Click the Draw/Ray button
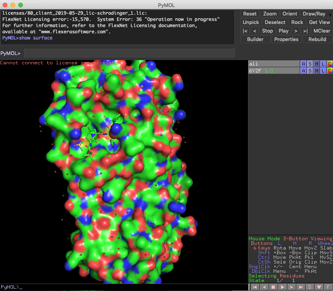333x291 pixels. pos(314,14)
